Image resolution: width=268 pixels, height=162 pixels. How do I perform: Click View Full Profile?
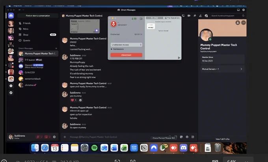point(222,139)
